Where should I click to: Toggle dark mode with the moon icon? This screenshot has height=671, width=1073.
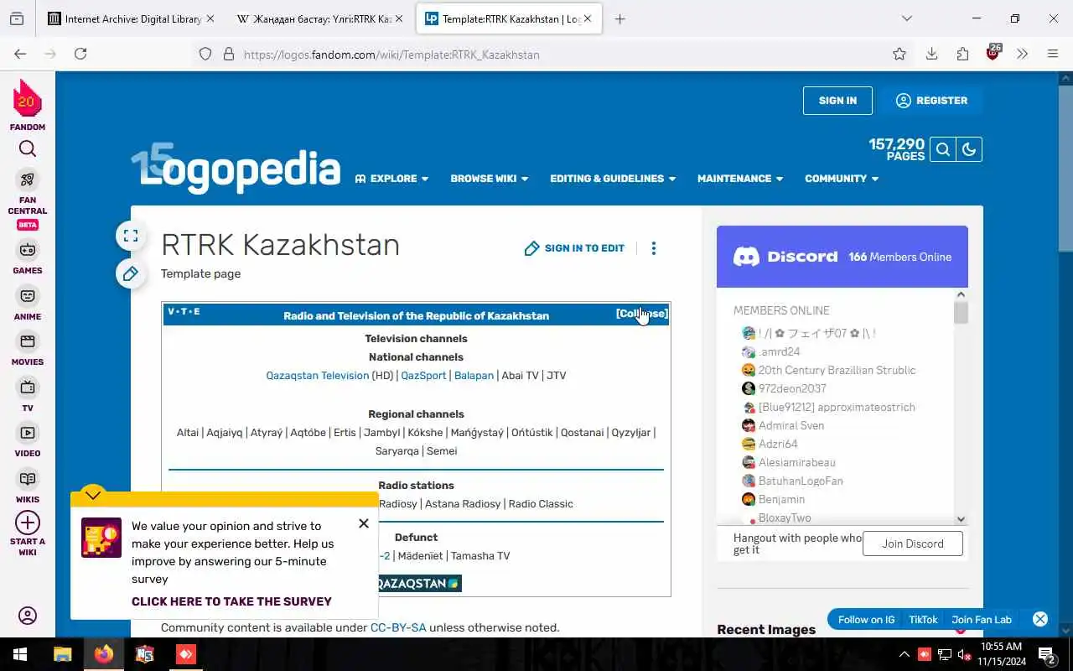(x=969, y=149)
